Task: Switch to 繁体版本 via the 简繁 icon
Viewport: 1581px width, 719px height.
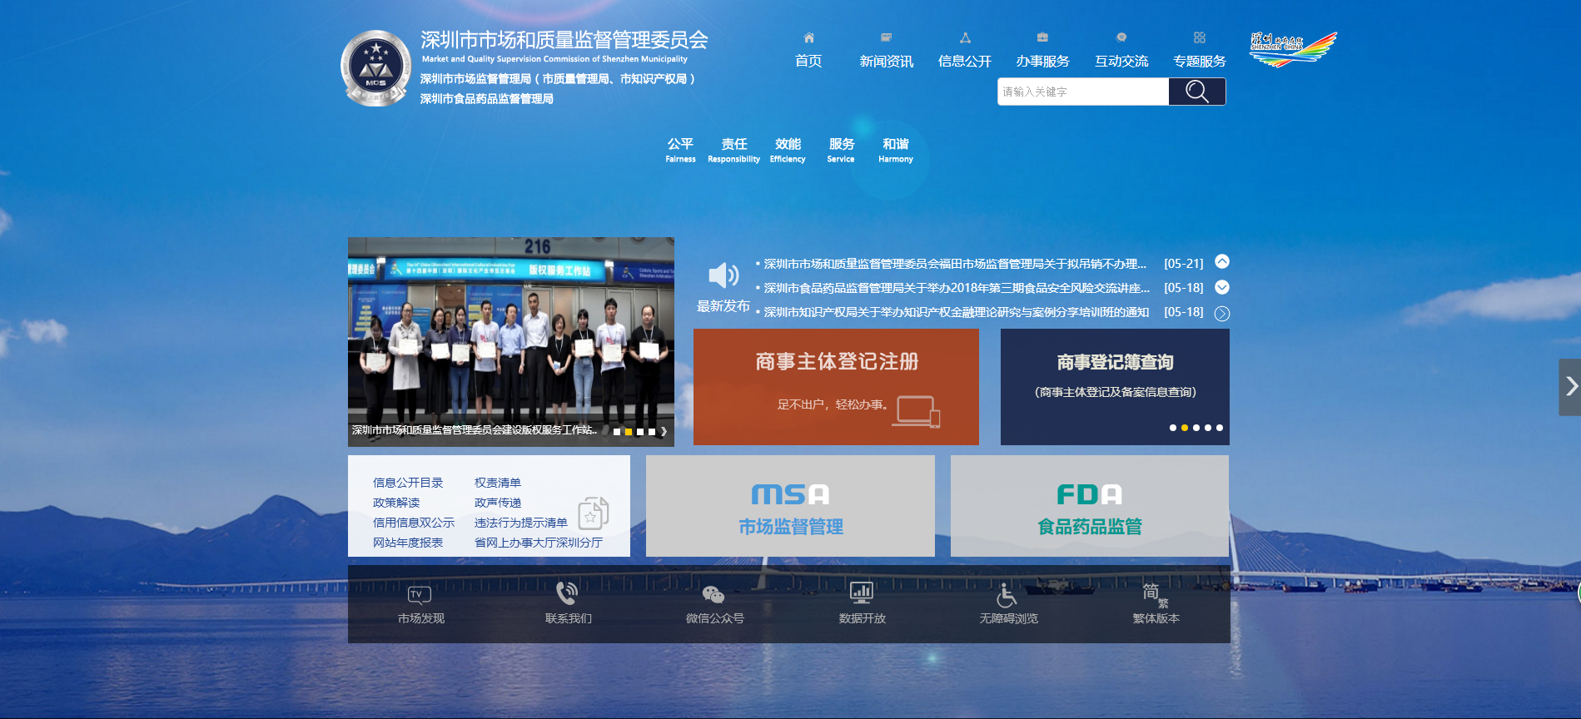Action: point(1156,595)
